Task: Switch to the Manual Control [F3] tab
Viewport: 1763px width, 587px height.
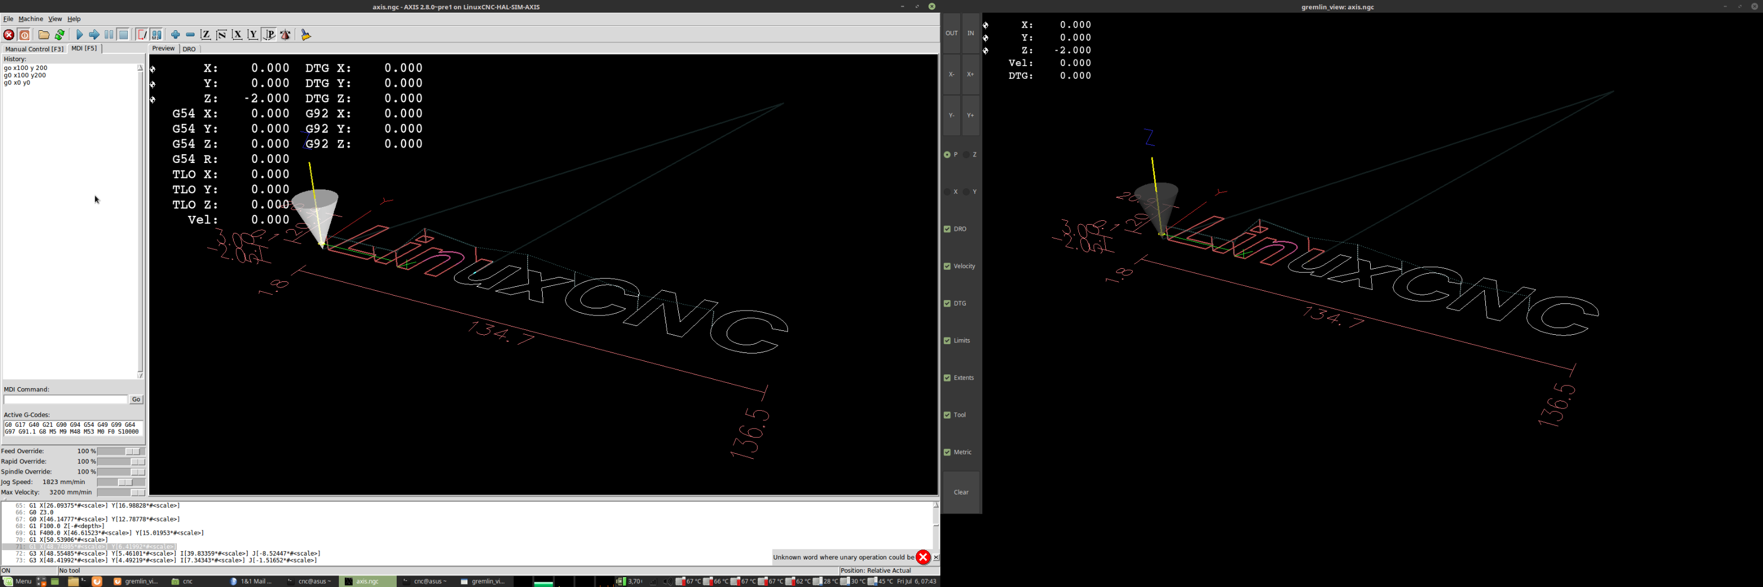Action: pos(34,49)
